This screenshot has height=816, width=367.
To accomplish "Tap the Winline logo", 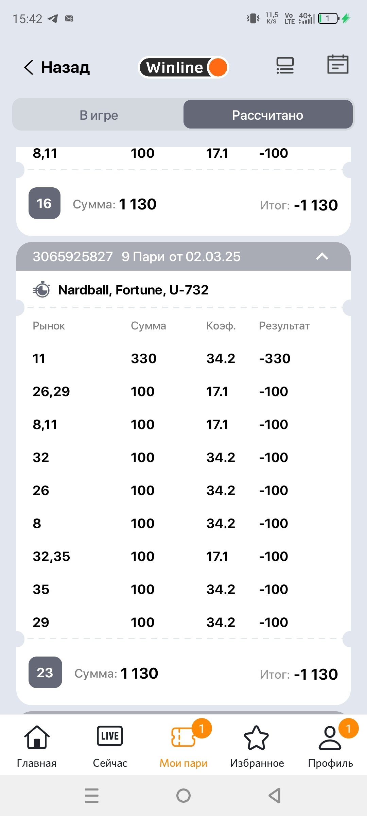I will (183, 67).
